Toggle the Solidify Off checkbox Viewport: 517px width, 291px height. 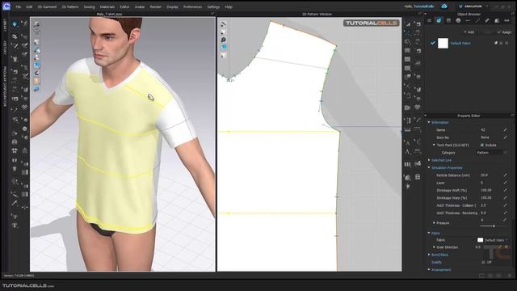coord(483,262)
